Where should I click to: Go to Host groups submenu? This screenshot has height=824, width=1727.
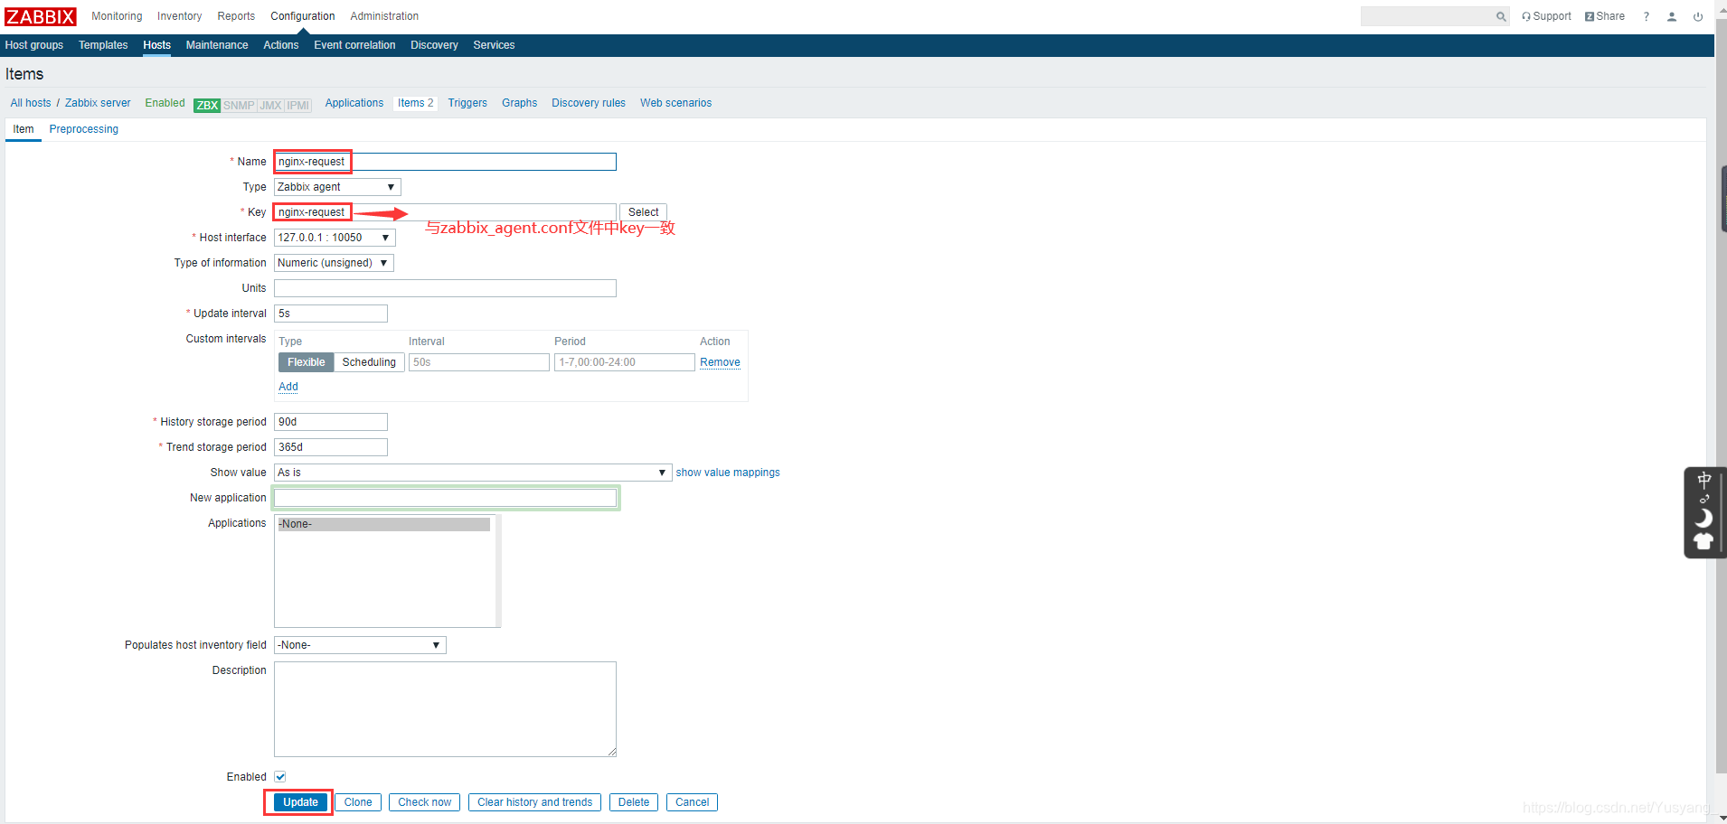tap(34, 45)
